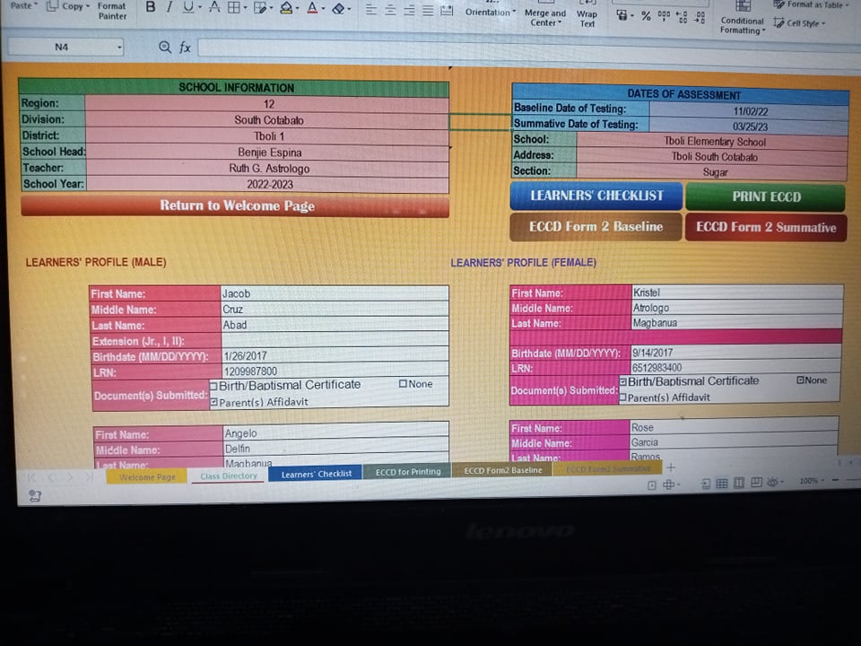Click the LEARNERS' CHECKLIST button

[596, 196]
